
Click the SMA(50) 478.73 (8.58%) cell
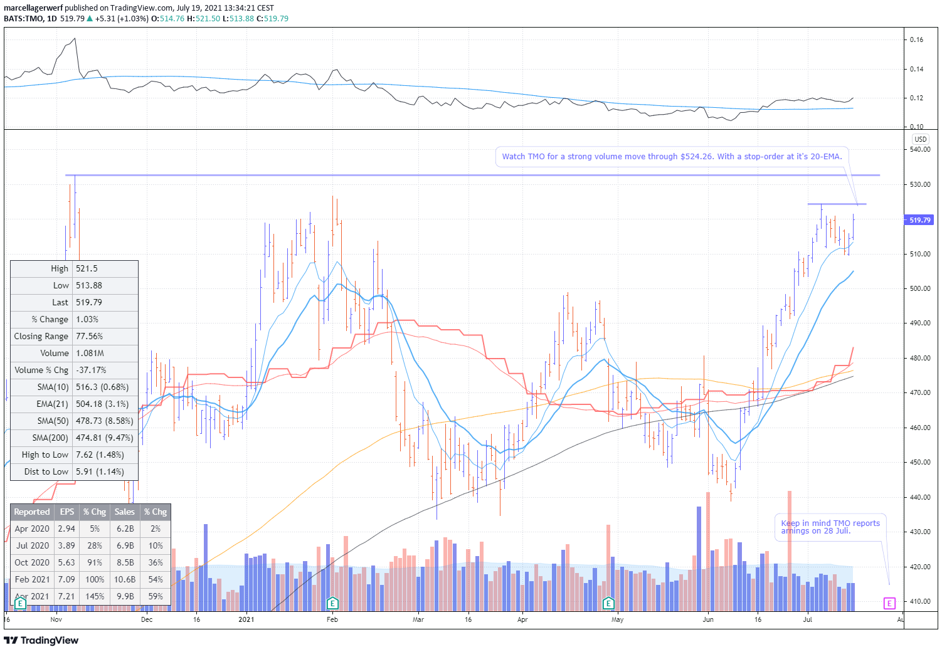pyautogui.click(x=105, y=421)
